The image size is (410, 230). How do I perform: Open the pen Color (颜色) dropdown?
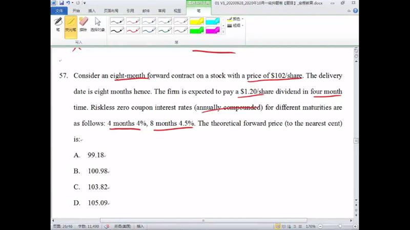[x=236, y=19]
